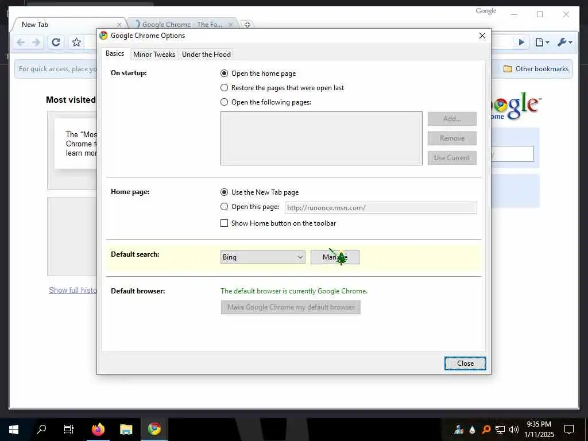The width and height of the screenshot is (588, 441).
Task: Click the Add... startup page button
Action: (452, 119)
